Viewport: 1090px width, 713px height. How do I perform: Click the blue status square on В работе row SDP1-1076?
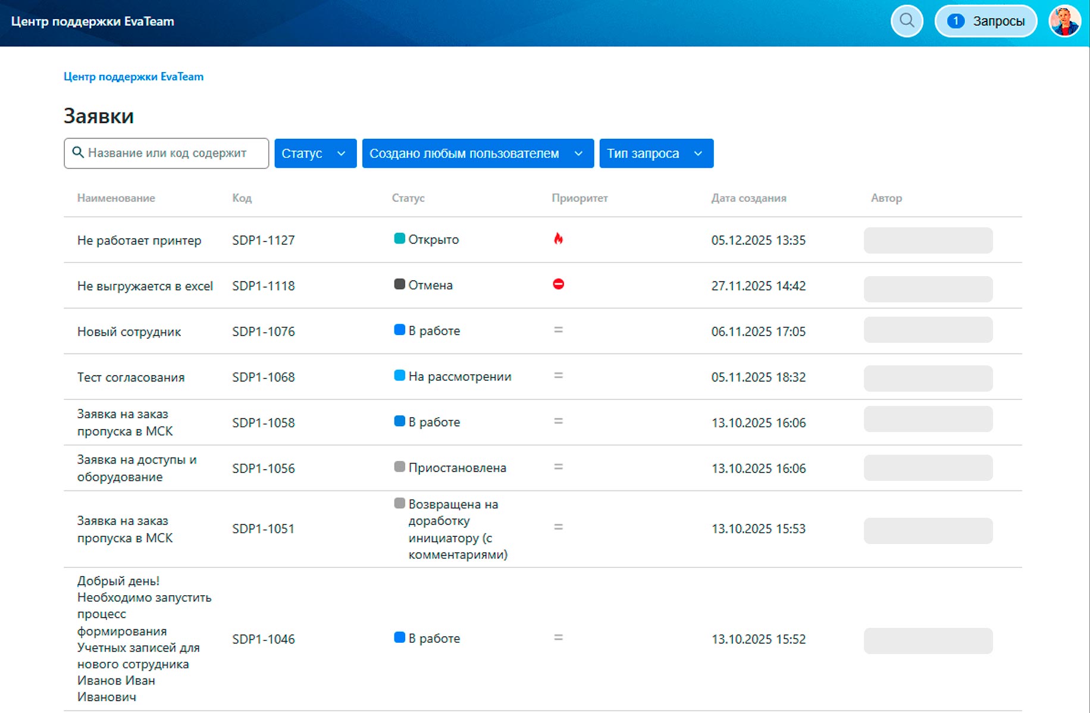coord(399,330)
